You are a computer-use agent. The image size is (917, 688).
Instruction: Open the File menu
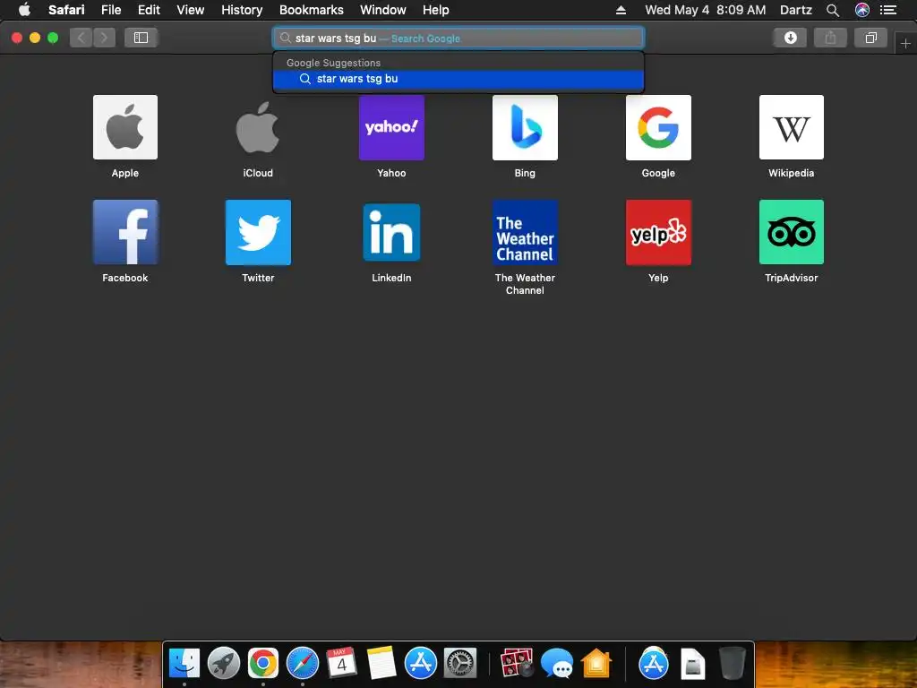pos(111,10)
